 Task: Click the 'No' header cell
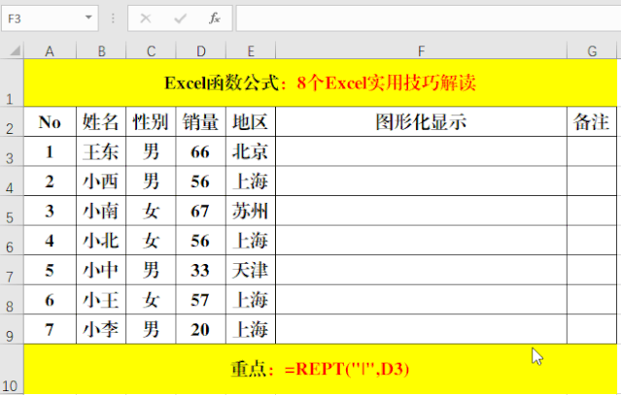[50, 121]
